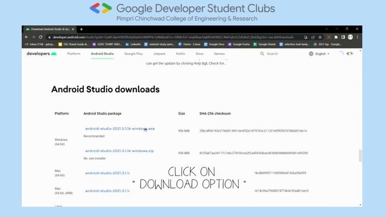Download the Mac (64-bit, ARM) package
The width and height of the screenshot is (386, 217).
[x=107, y=190]
